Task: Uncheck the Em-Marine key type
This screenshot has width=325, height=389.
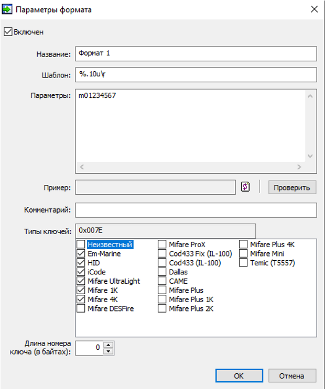Action: (81, 253)
